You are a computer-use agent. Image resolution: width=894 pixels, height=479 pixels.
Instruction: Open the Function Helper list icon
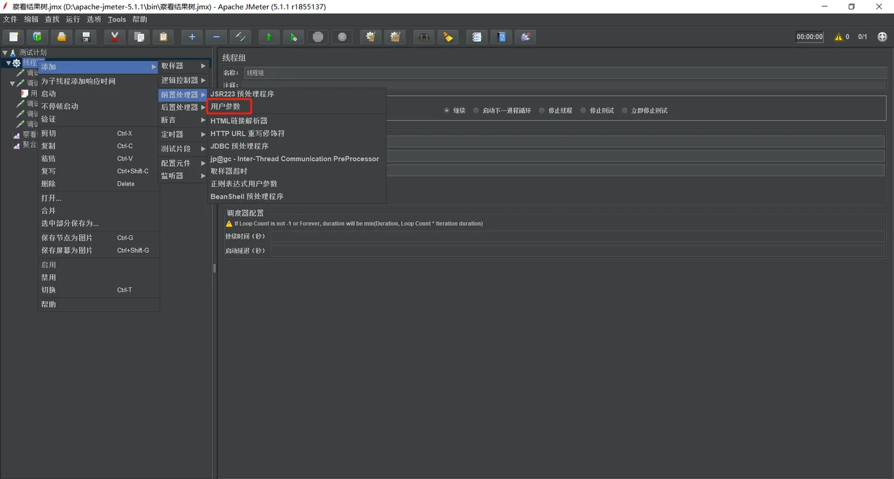[x=476, y=37]
